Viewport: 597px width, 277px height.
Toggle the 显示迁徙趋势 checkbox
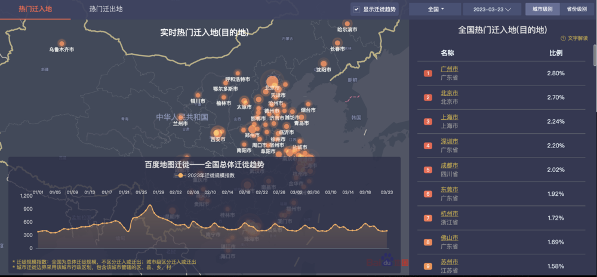click(357, 10)
